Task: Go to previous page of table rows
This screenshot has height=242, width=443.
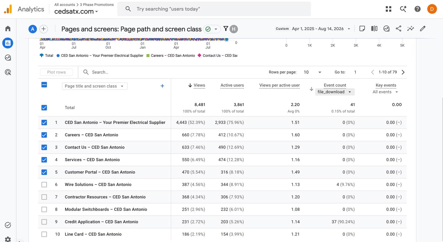Action: (x=373, y=72)
